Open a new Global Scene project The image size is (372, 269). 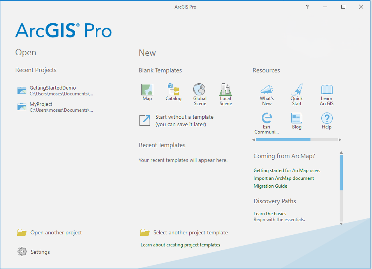point(199,92)
